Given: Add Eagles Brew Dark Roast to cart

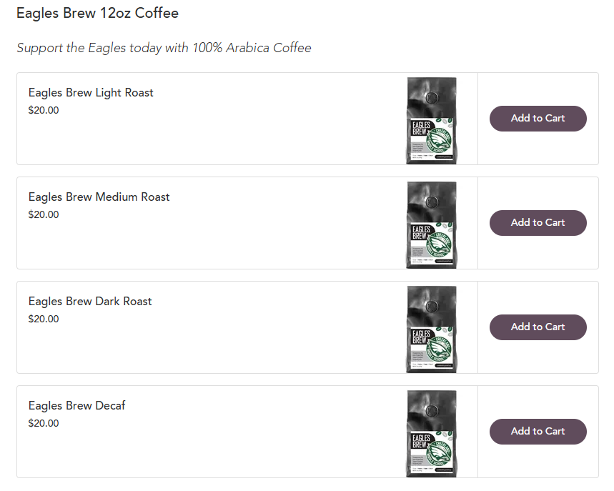Looking at the screenshot, I should [x=538, y=327].
